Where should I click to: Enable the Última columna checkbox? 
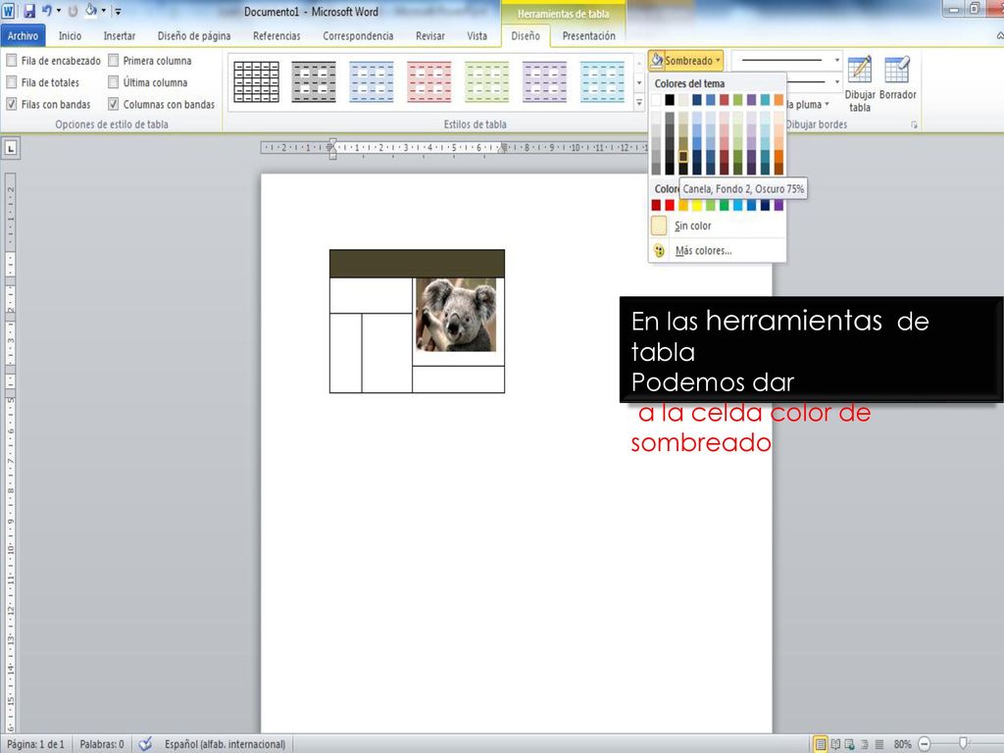114,82
